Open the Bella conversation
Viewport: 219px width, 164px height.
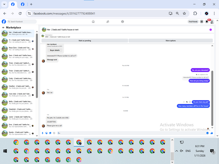tap(18, 102)
